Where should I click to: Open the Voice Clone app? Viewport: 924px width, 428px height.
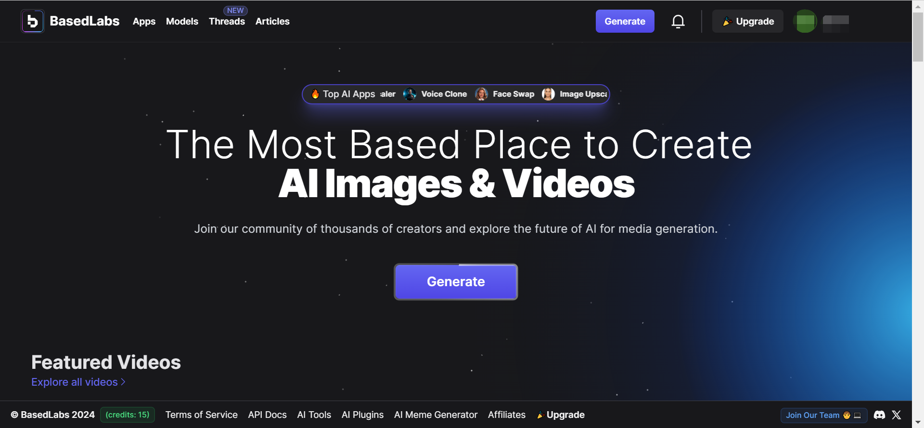click(444, 94)
